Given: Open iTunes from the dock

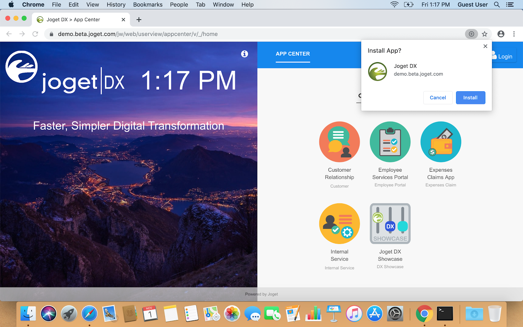Looking at the screenshot, I should click(354, 314).
